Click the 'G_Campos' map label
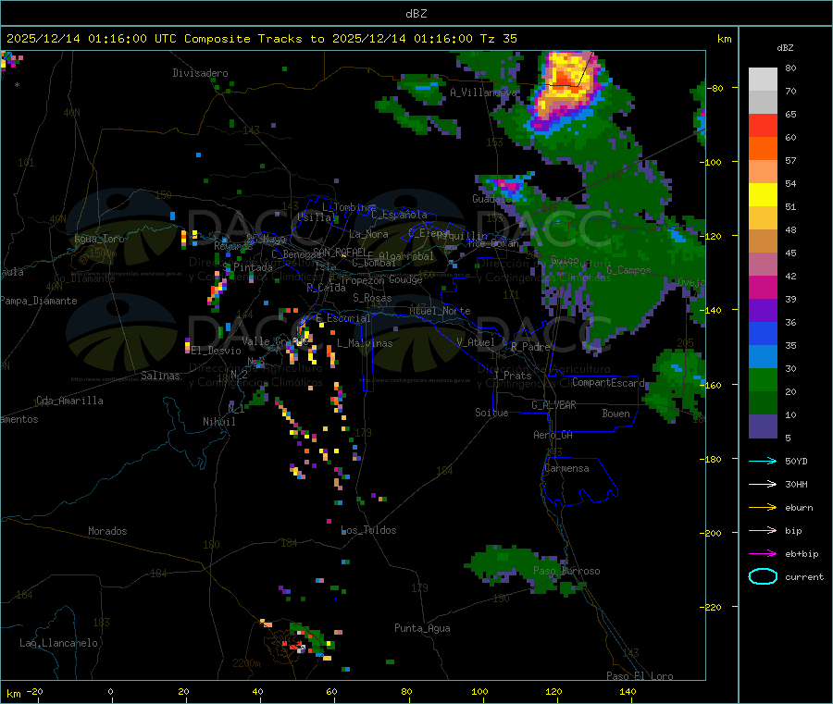833x704 pixels. click(628, 270)
